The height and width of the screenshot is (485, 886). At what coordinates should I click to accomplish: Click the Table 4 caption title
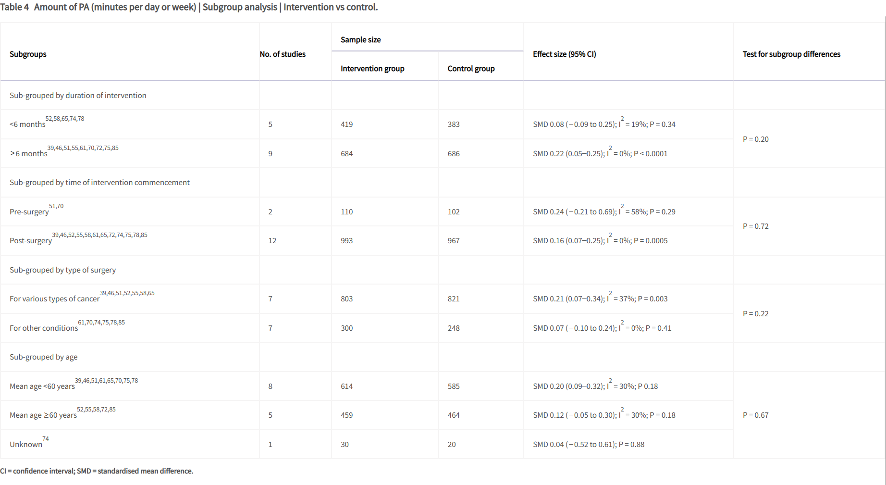pyautogui.click(x=189, y=7)
